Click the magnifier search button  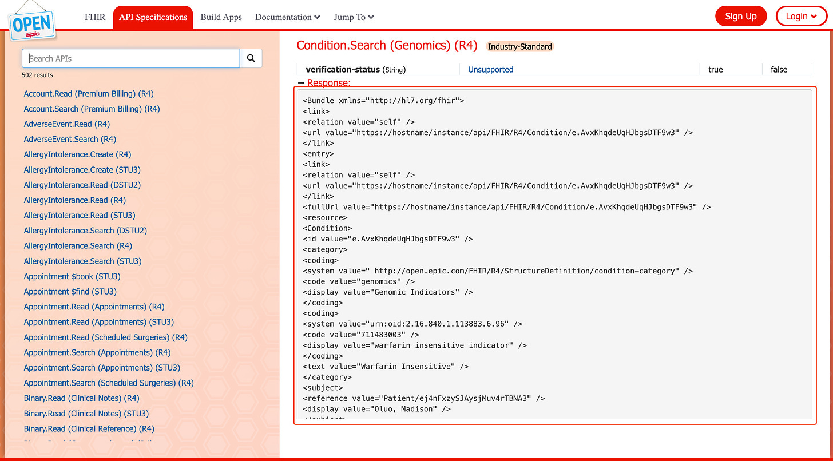(251, 58)
